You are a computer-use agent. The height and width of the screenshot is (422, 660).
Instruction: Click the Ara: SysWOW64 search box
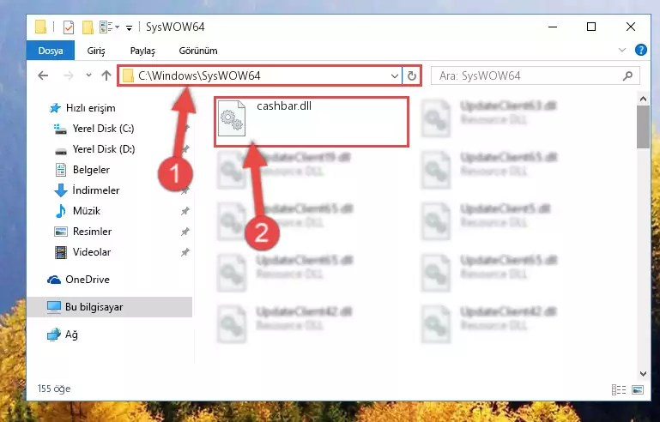[x=535, y=75]
